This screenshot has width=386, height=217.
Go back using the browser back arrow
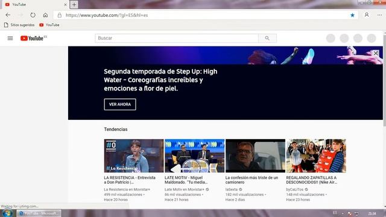(x=8, y=15)
